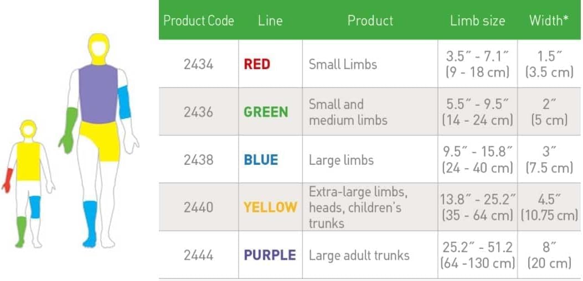Click the YELLOW line label
Image resolution: width=583 pixels, height=281 pixels.
(270, 207)
